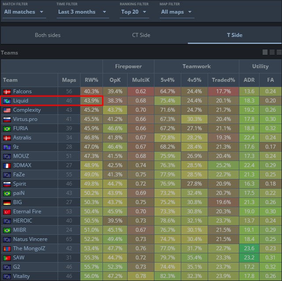The image size is (282, 281).
Task: Sort table by Traded% column header
Action: point(223,80)
